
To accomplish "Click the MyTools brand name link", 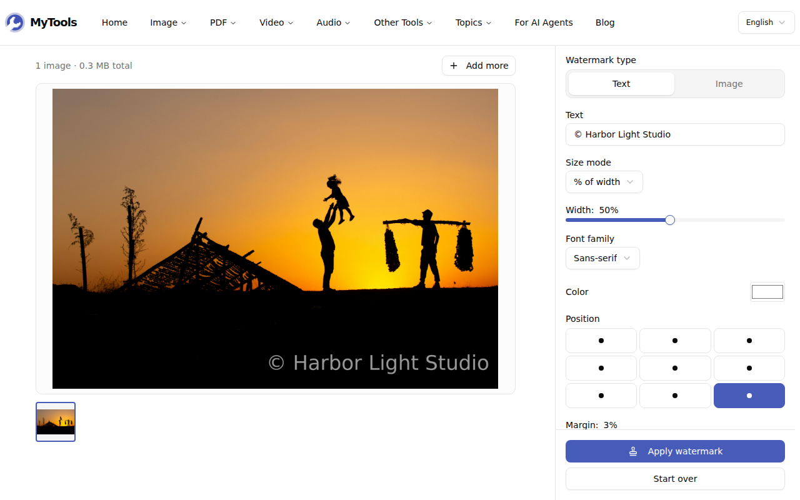I will point(54,22).
